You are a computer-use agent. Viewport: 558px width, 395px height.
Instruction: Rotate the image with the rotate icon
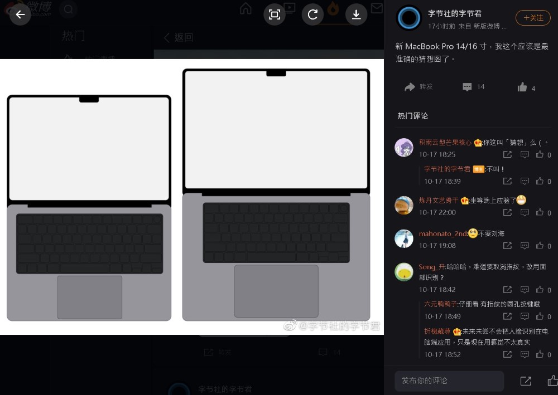coord(312,14)
